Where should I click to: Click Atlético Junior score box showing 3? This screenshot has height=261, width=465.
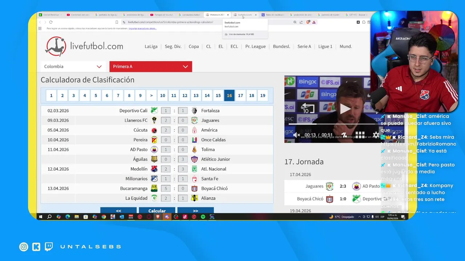click(x=183, y=159)
